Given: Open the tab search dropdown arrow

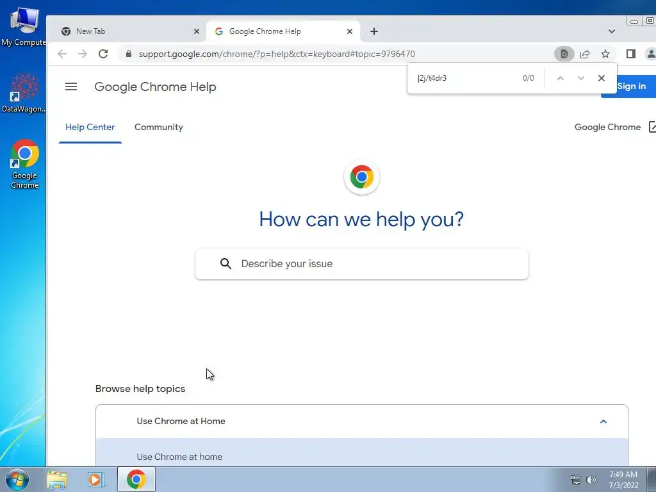Looking at the screenshot, I should tap(612, 31).
